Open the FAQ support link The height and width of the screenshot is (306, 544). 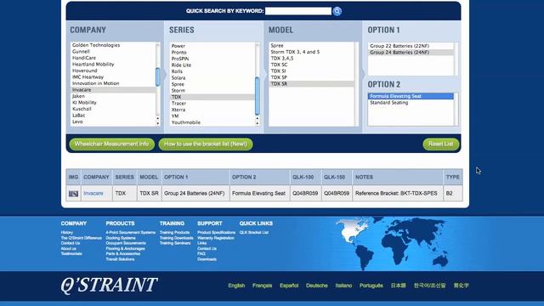[x=201, y=253]
